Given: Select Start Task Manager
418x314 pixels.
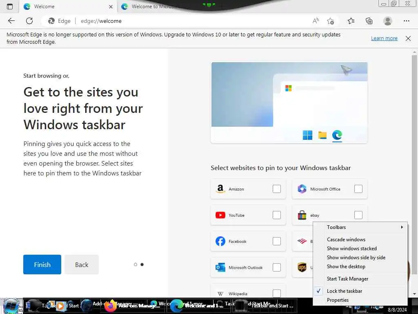Looking at the screenshot, I should pos(360,279).
